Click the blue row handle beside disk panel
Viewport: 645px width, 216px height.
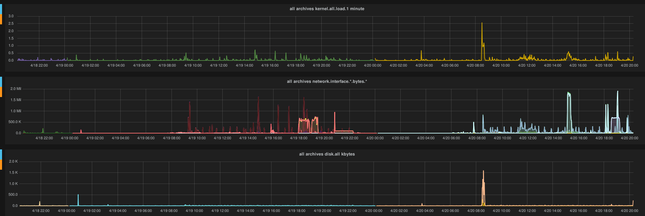pyautogui.click(x=1, y=154)
